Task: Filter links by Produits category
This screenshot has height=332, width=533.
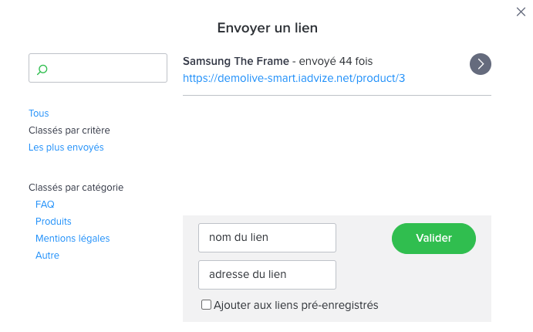Action: pos(53,222)
